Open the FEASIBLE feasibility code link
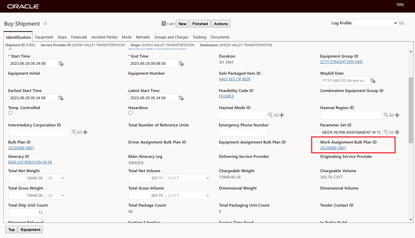This screenshot has height=238, width=415. (x=227, y=96)
